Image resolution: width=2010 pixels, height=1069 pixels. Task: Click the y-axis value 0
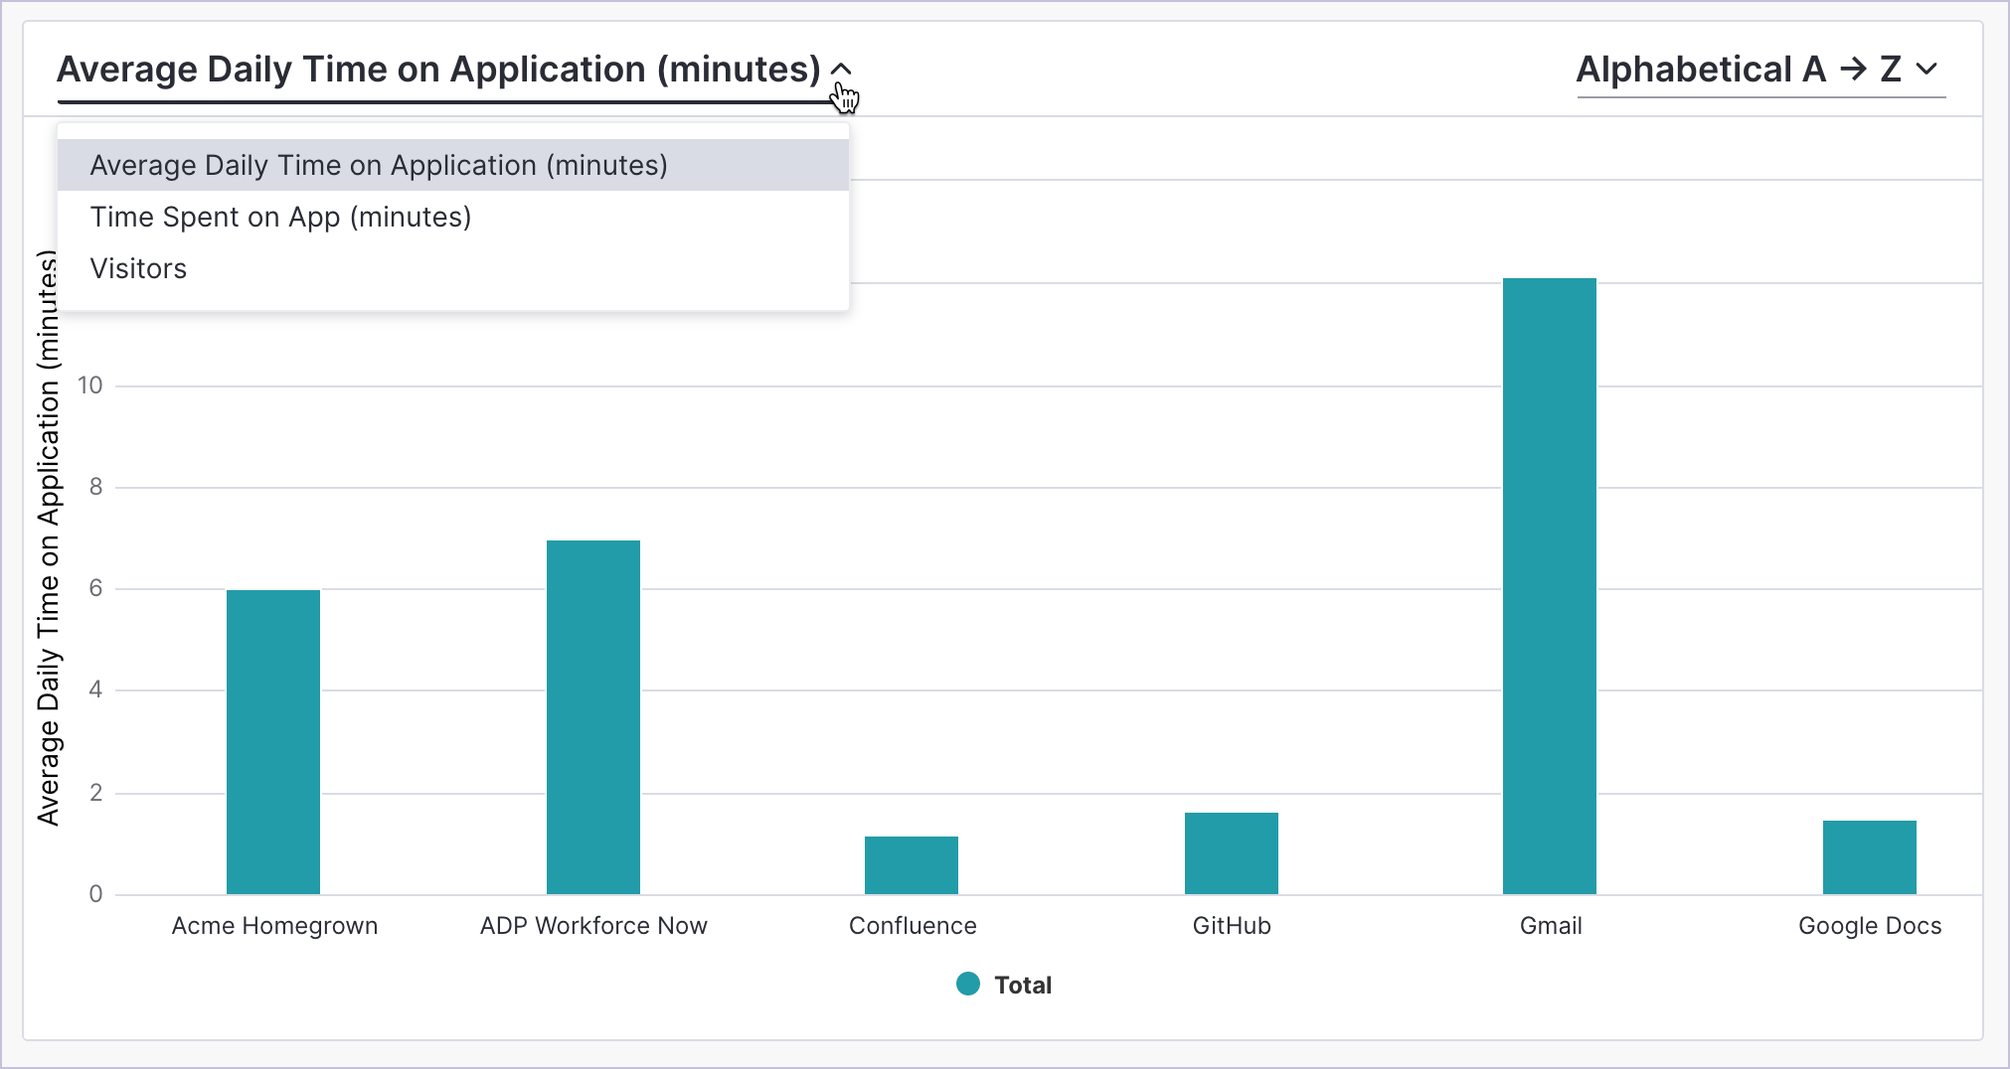(x=95, y=894)
